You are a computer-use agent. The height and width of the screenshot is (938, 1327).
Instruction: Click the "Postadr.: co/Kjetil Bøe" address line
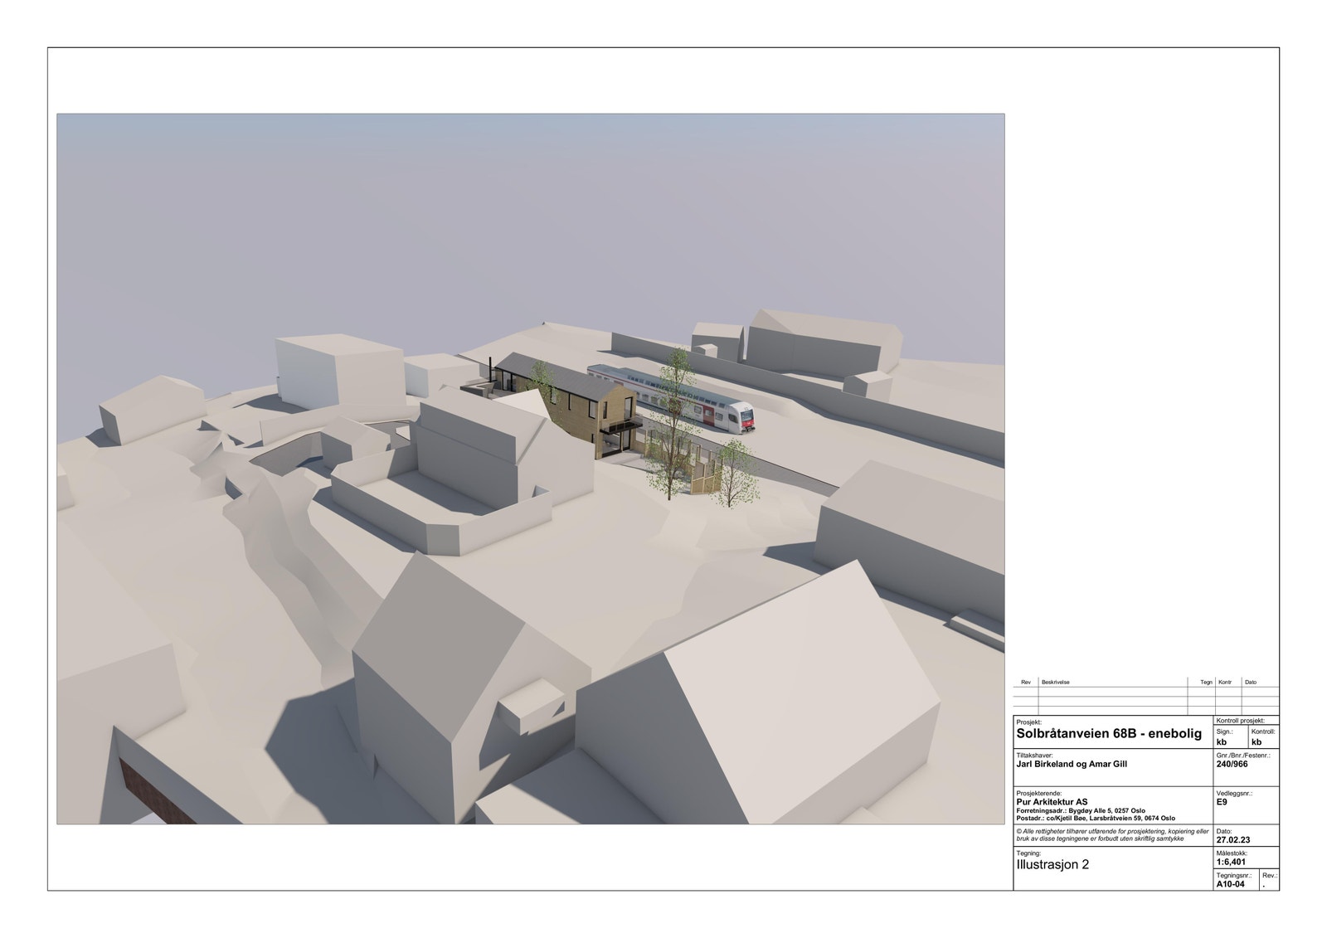(1096, 818)
